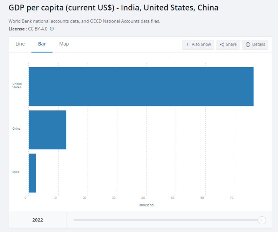278x232 pixels.
Task: Click the info icon next to CC BY-4.0
Action: (52, 29)
